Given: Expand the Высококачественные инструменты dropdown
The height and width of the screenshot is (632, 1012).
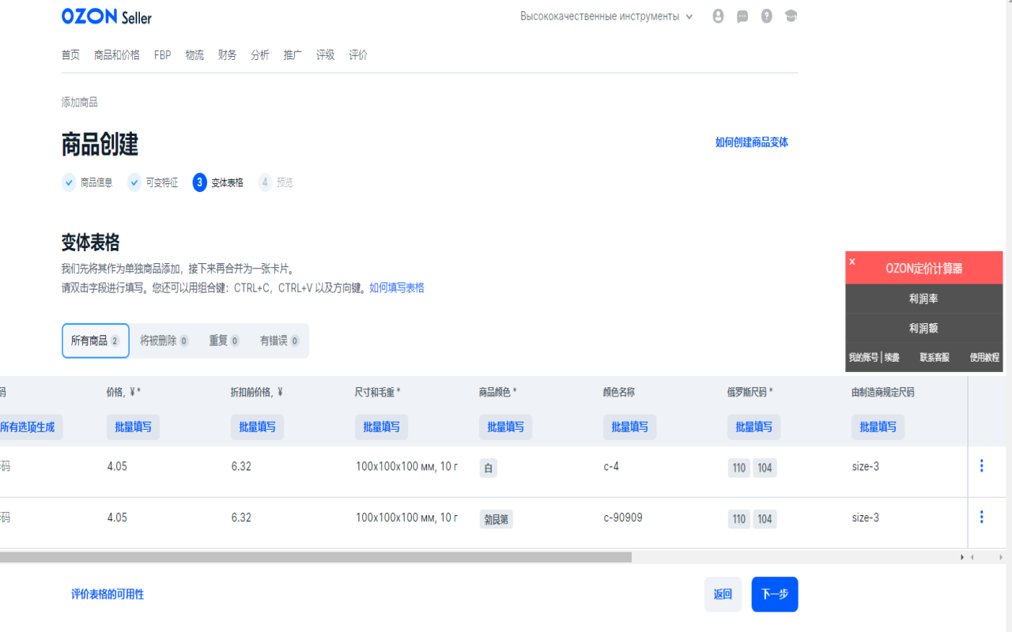Looking at the screenshot, I should [606, 16].
